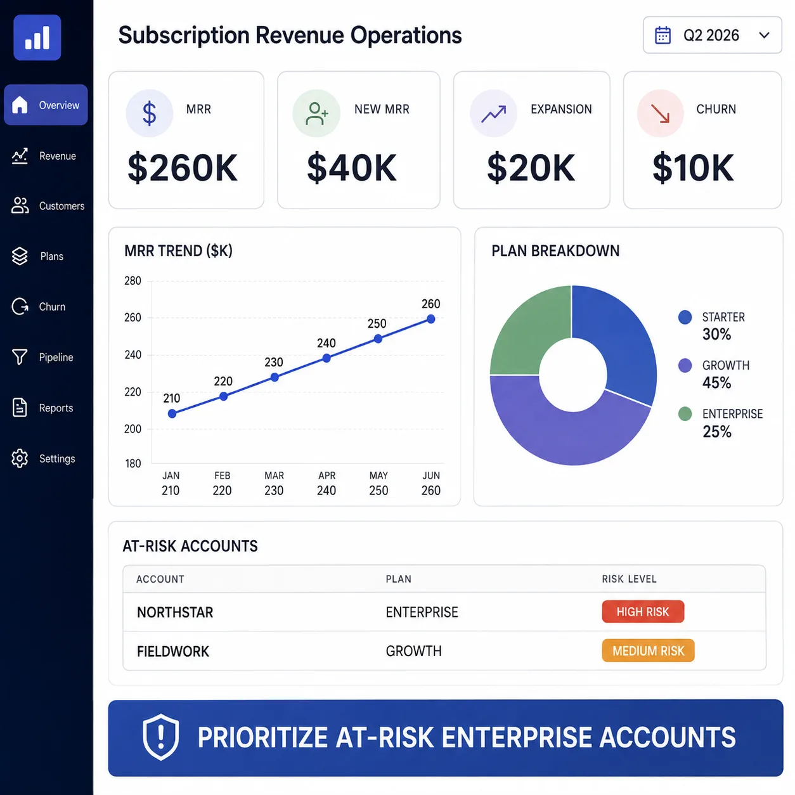Open the Settings sidebar label
The height and width of the screenshot is (795, 795).
(x=57, y=459)
